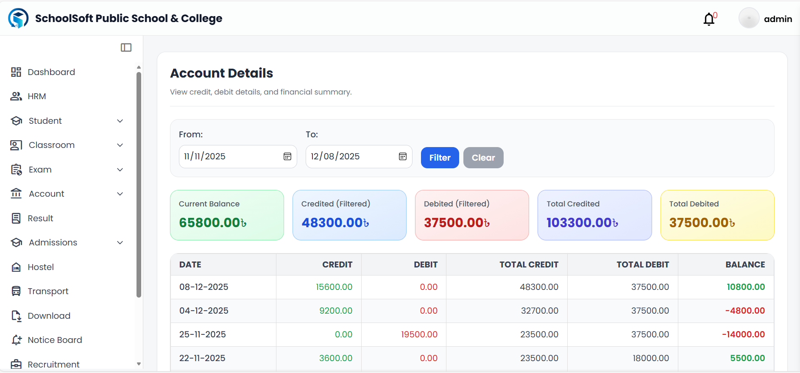Image resolution: width=800 pixels, height=373 pixels.
Task: Click the HRM people icon
Action: pyautogui.click(x=16, y=96)
